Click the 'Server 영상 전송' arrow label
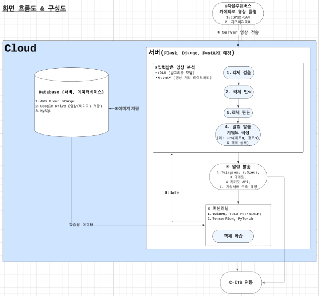This screenshot has height=296, width=319. (x=238, y=32)
